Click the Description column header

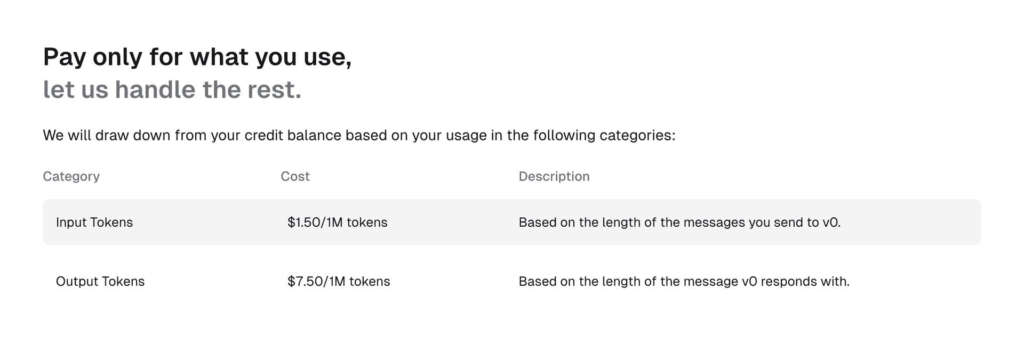coord(554,176)
